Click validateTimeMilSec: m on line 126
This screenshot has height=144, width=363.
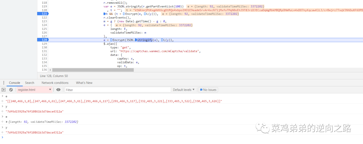click(x=128, y=33)
